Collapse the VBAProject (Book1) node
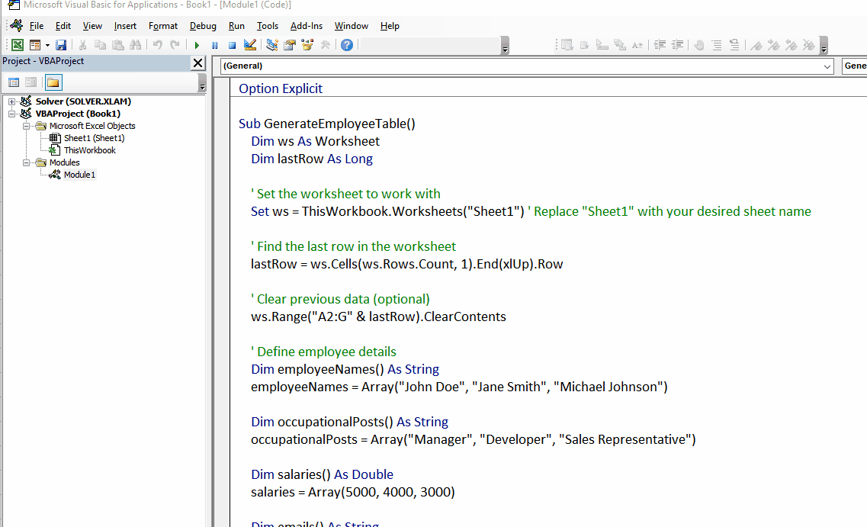 pyautogui.click(x=11, y=114)
